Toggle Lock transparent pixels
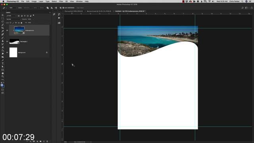The width and height of the screenshot is (254, 143). [10, 23]
